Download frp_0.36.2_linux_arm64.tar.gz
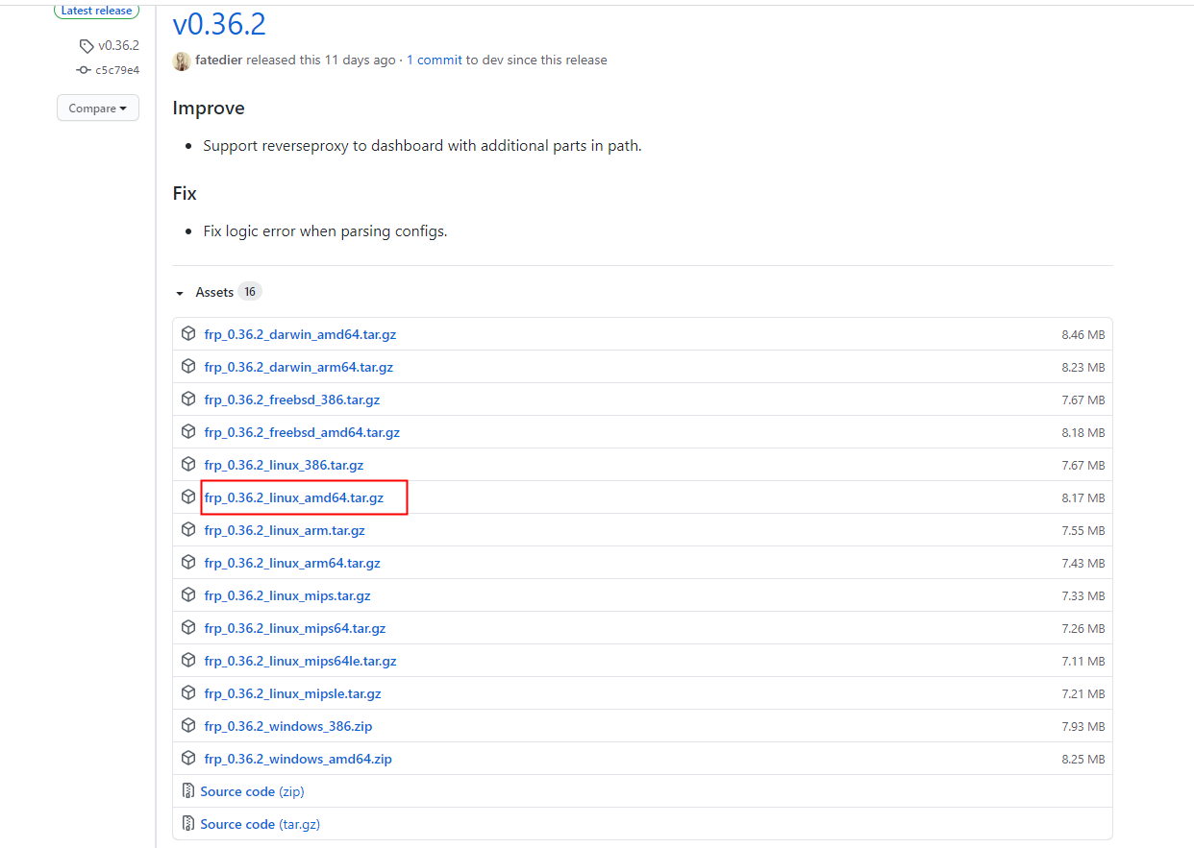The height and width of the screenshot is (848, 1194). coord(292,564)
